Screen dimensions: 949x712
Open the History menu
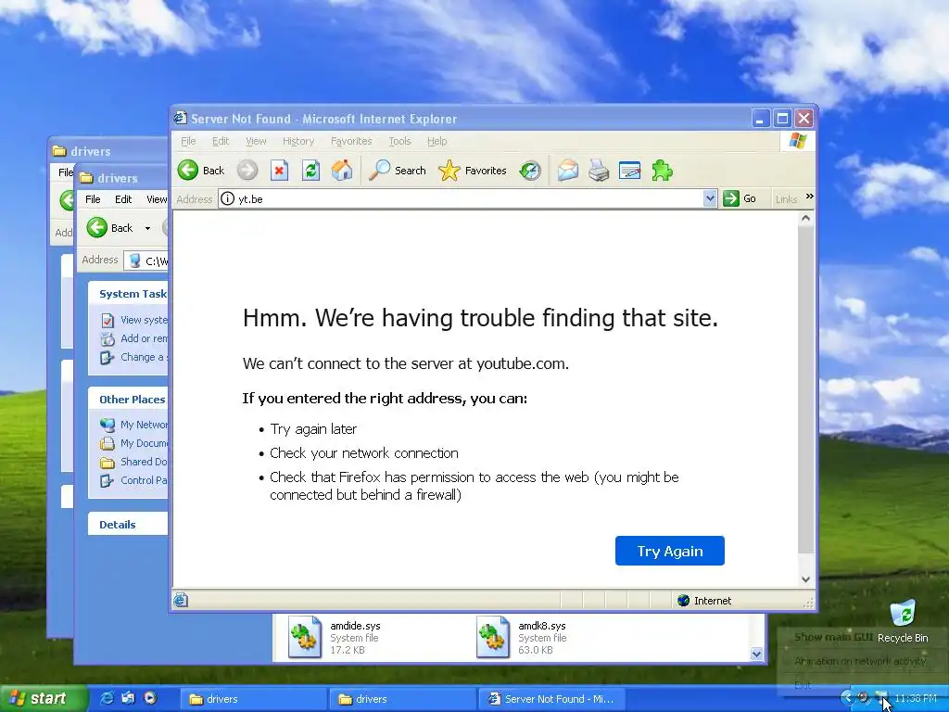click(298, 141)
